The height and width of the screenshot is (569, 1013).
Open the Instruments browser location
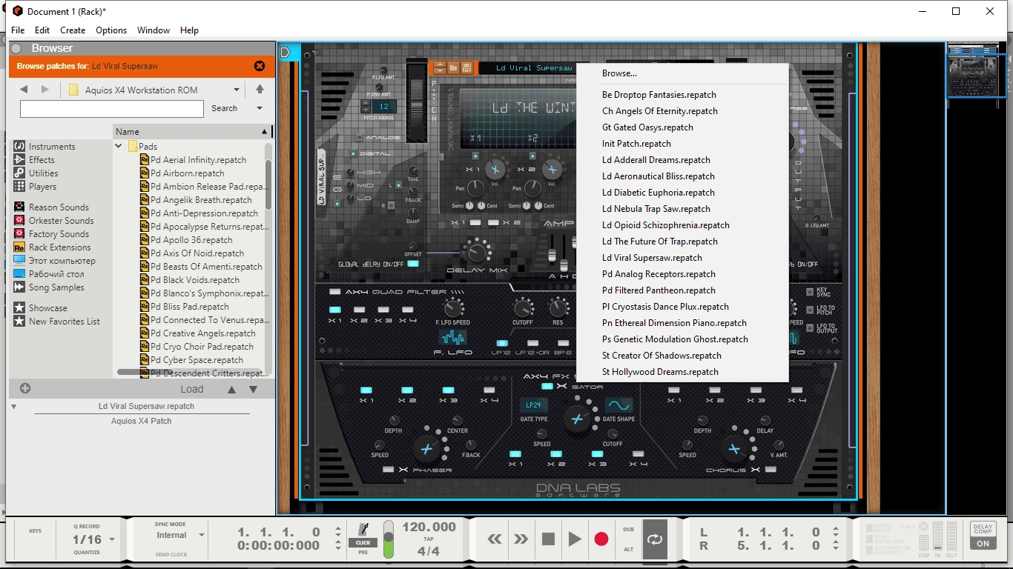pyautogui.click(x=45, y=147)
